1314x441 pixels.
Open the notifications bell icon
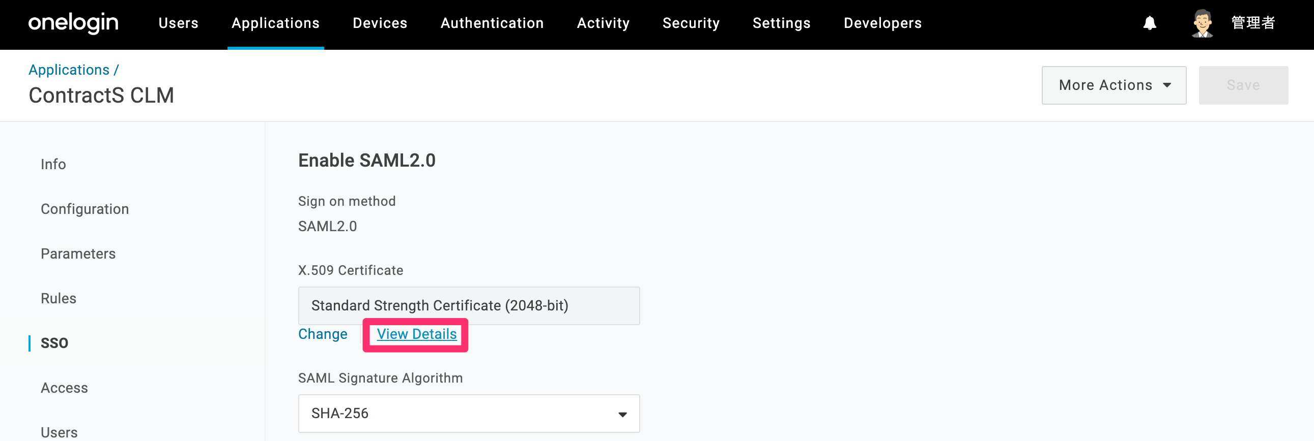(1149, 23)
